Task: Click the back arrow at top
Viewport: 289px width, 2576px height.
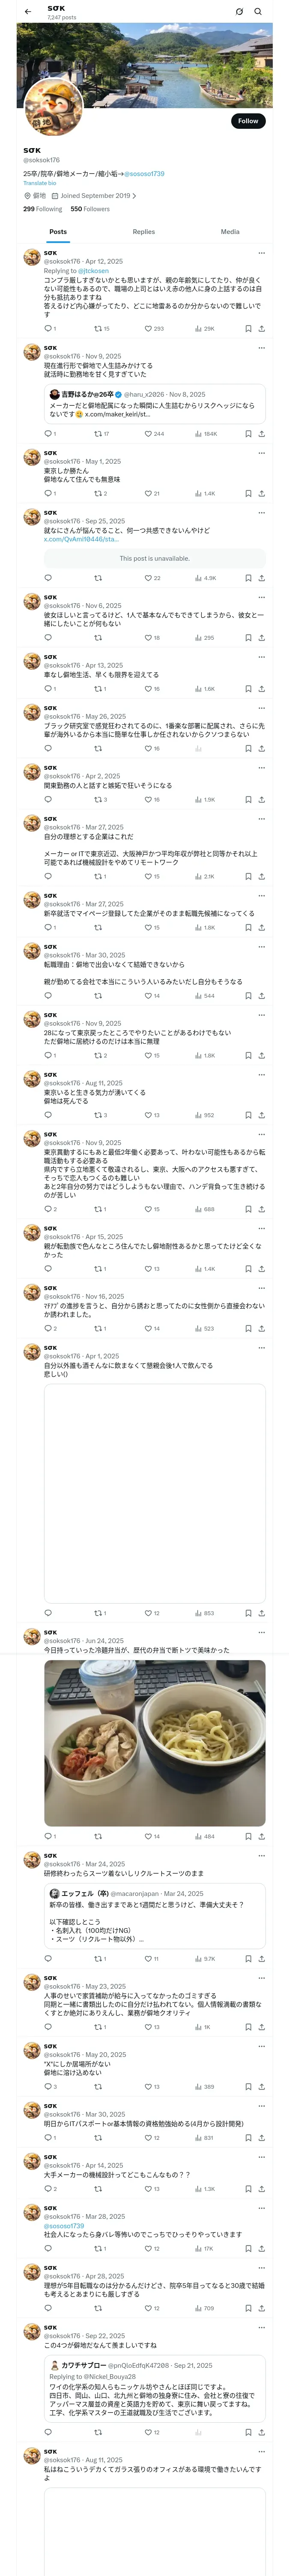Action: tap(27, 12)
